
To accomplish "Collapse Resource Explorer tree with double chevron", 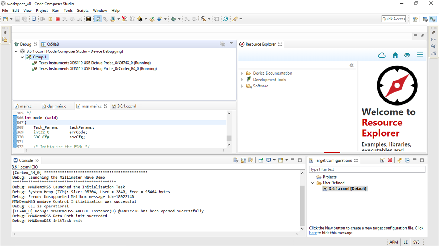I will coord(352,65).
